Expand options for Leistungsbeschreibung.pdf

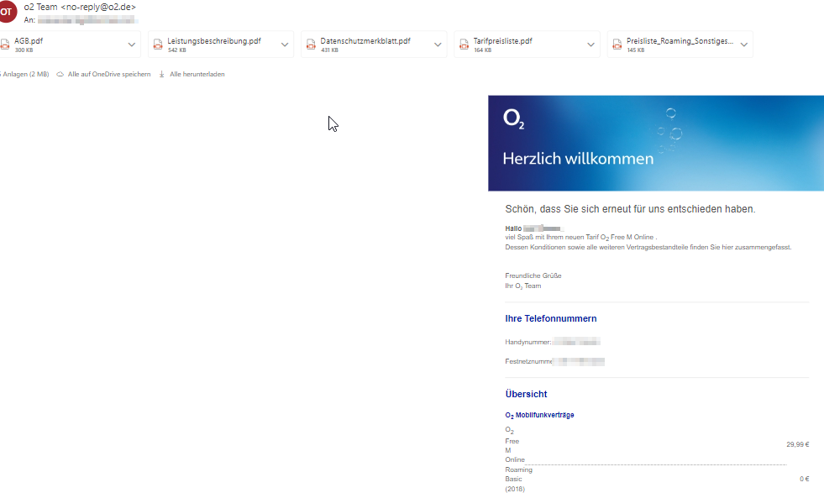click(x=284, y=45)
